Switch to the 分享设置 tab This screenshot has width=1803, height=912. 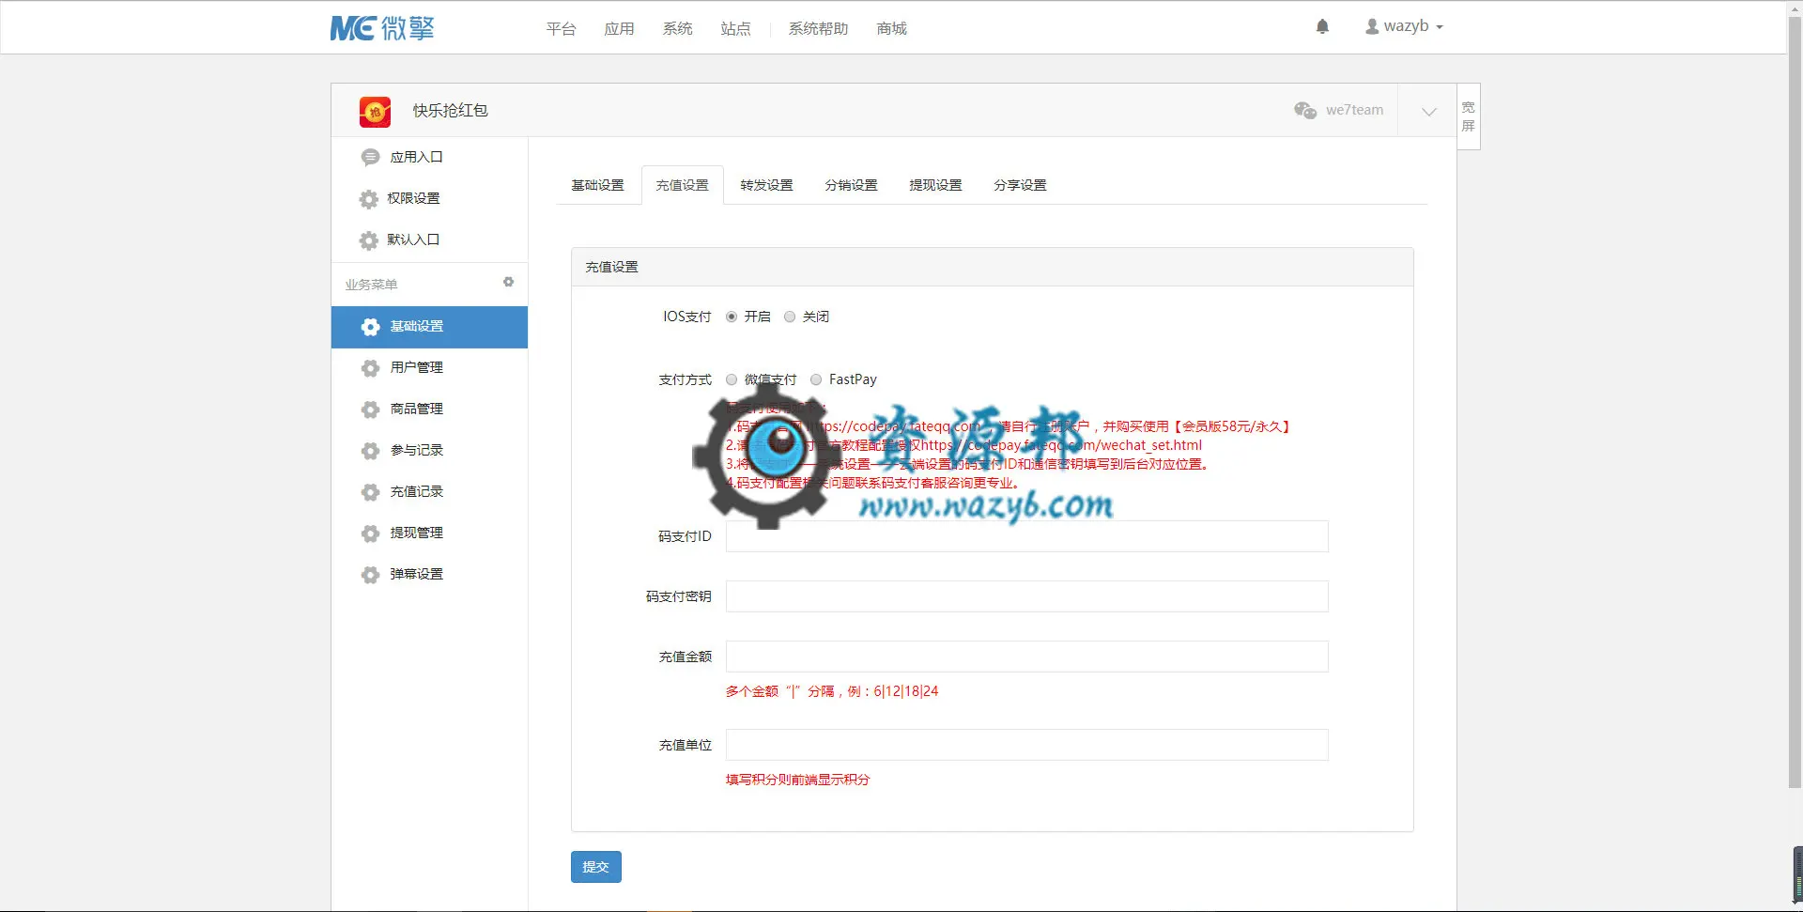[1020, 185]
